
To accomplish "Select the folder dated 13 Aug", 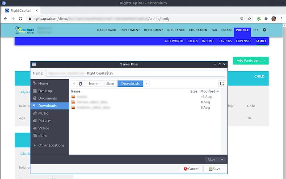I will (x=145, y=97).
